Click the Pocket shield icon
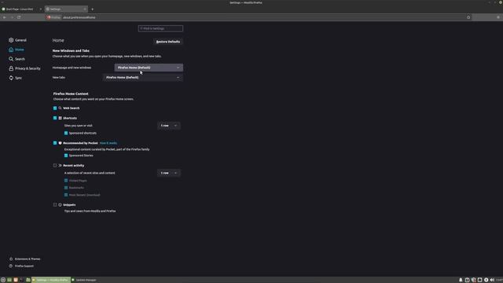 pos(60,143)
